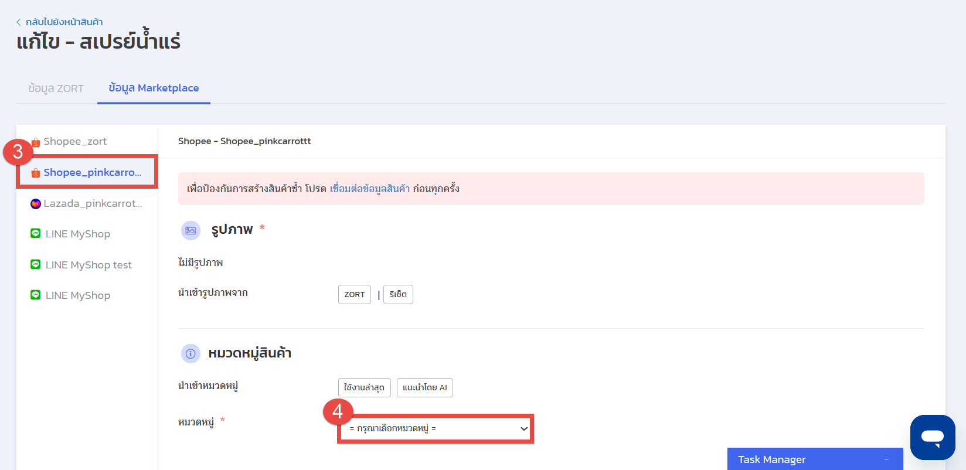Click ใช้งานล่าสุด category button

coord(364,387)
